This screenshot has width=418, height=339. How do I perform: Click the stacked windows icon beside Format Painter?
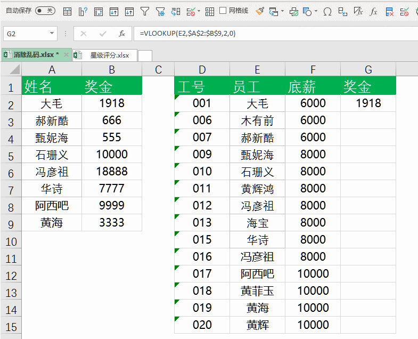click(274, 12)
